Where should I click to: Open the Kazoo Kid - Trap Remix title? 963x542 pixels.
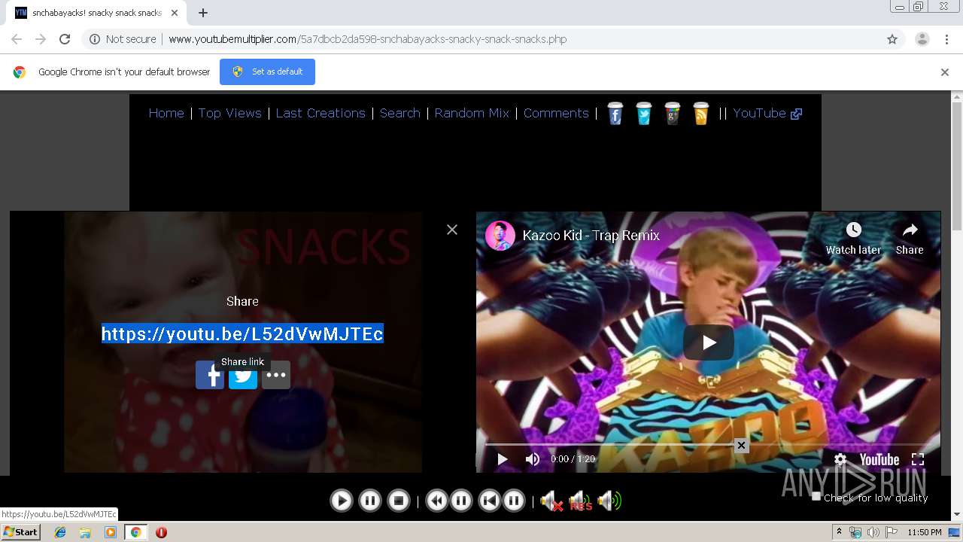[x=591, y=236]
